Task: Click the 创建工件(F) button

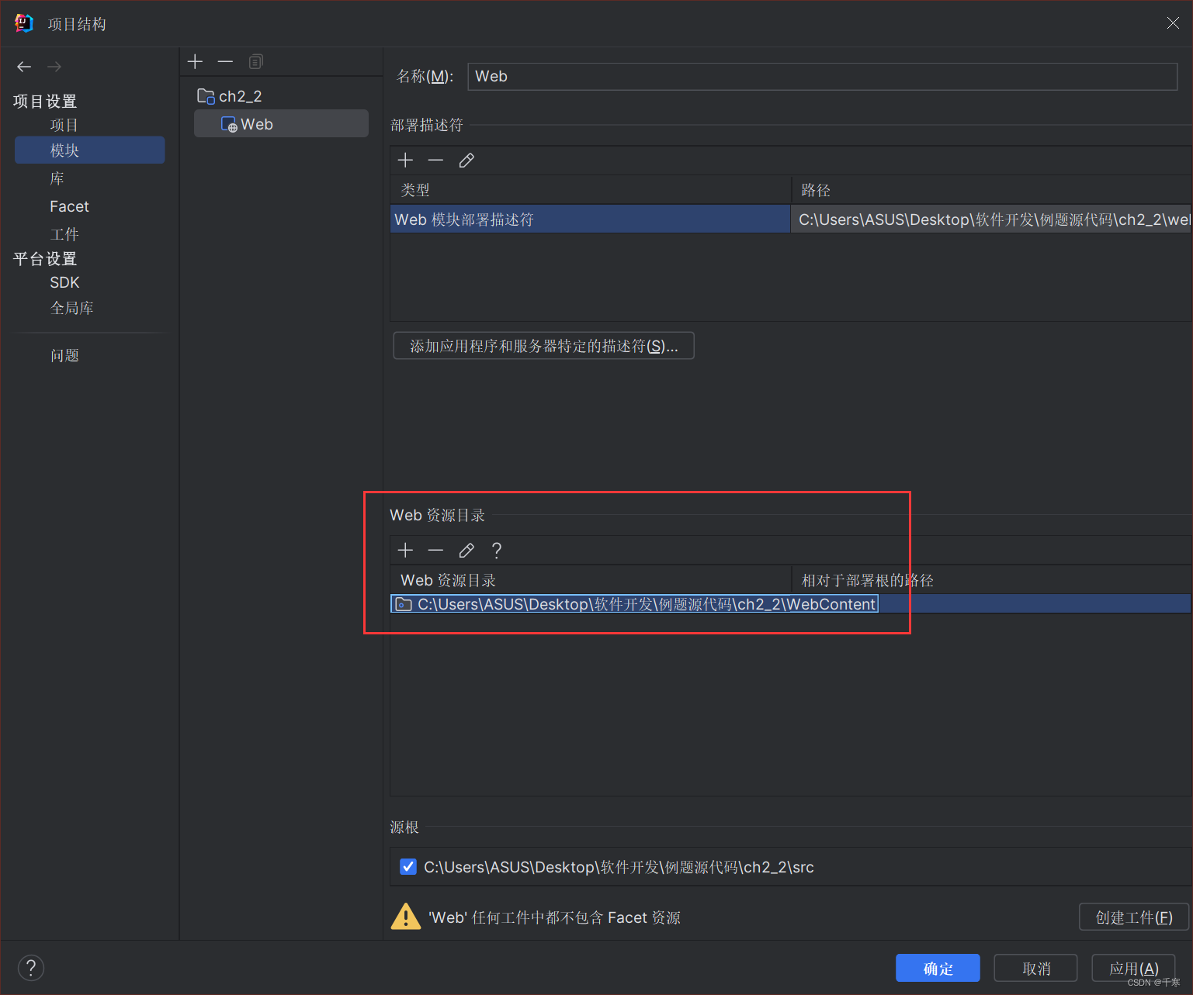Action: [1134, 917]
